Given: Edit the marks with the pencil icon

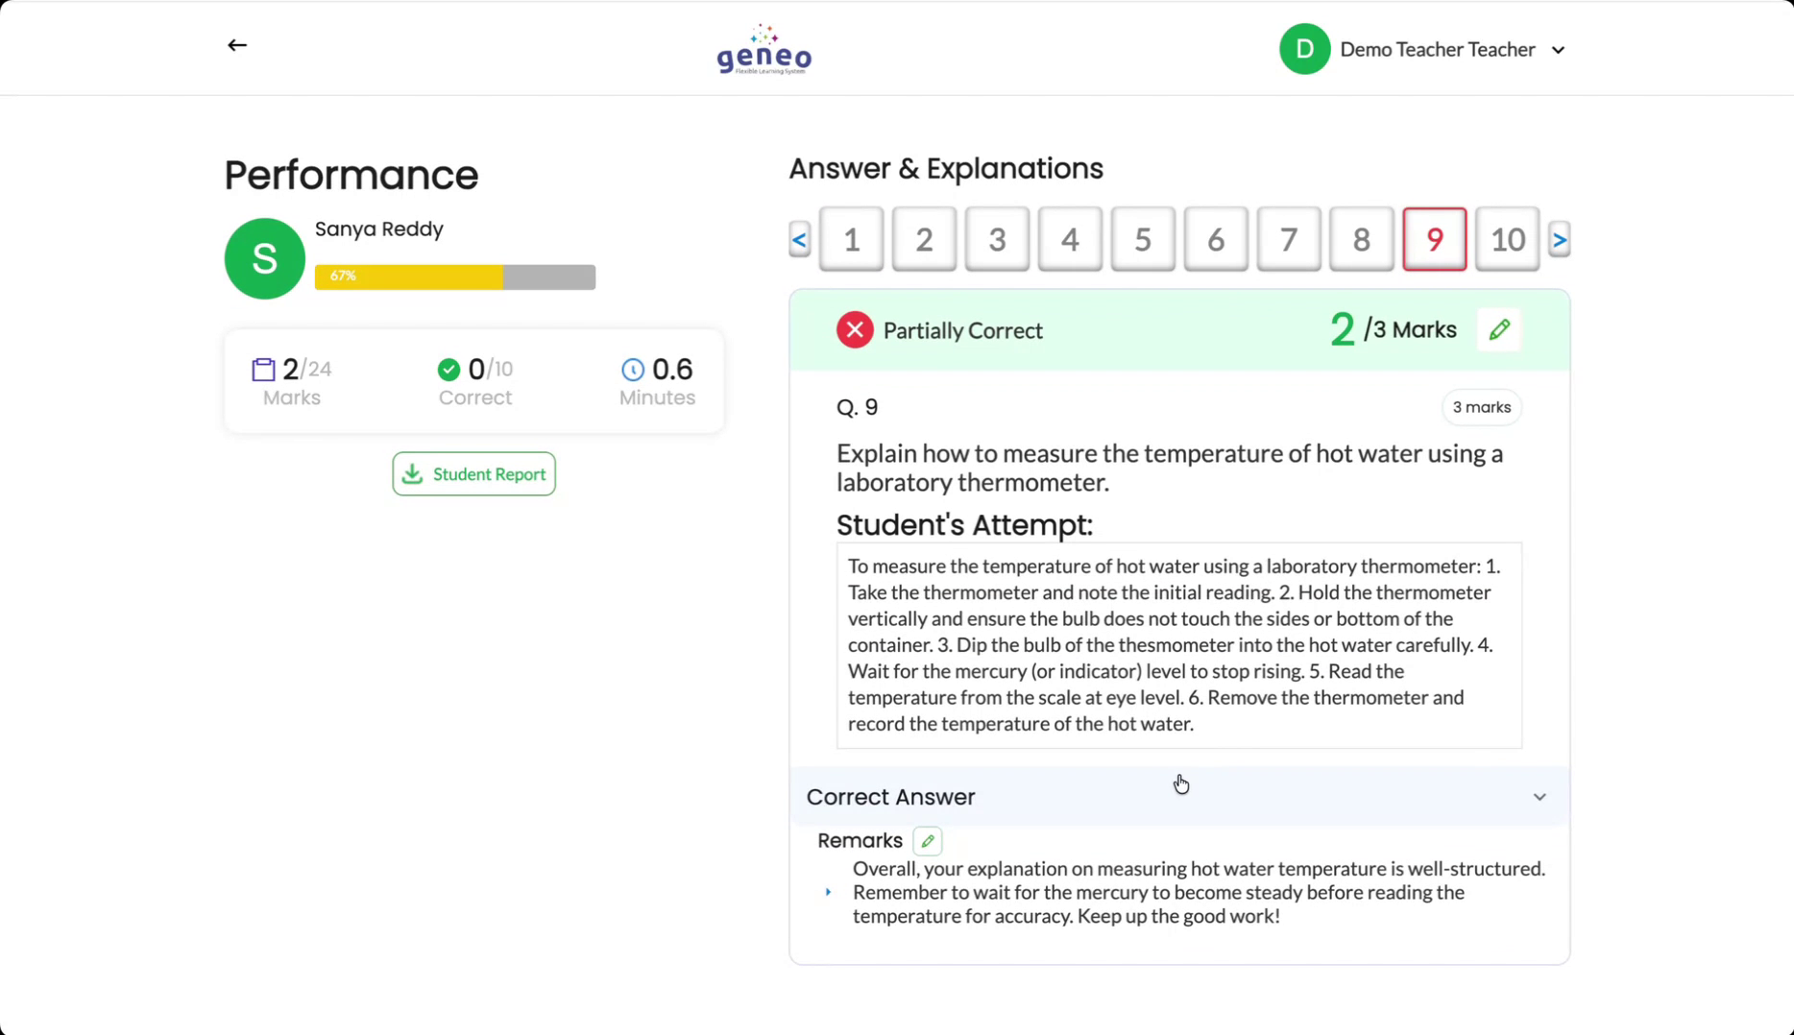Looking at the screenshot, I should [1498, 330].
